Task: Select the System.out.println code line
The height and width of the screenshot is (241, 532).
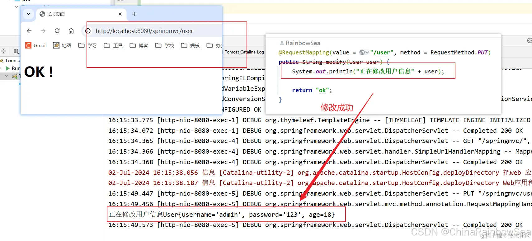Action: (x=368, y=71)
